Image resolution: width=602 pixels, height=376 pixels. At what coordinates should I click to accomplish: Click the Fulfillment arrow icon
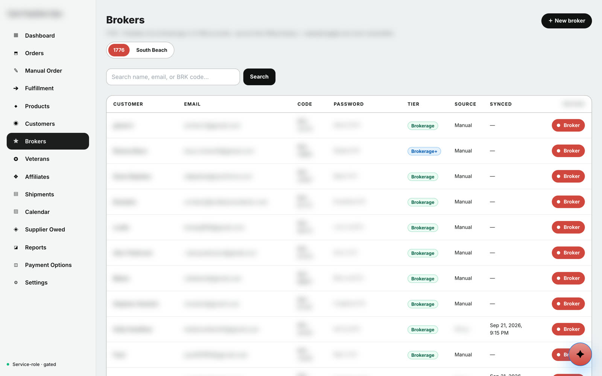[16, 88]
